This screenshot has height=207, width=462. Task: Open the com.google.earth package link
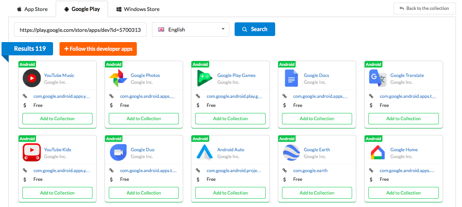pos(310,171)
